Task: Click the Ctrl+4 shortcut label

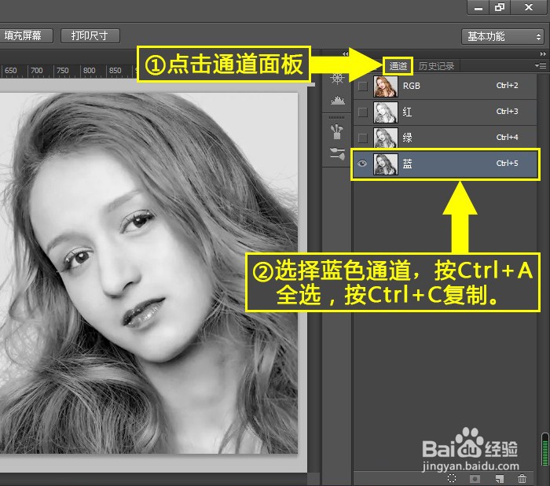Action: [x=507, y=138]
